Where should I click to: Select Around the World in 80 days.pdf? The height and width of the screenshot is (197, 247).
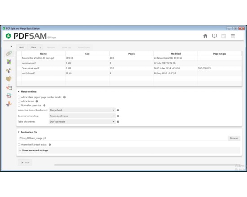tap(129, 58)
